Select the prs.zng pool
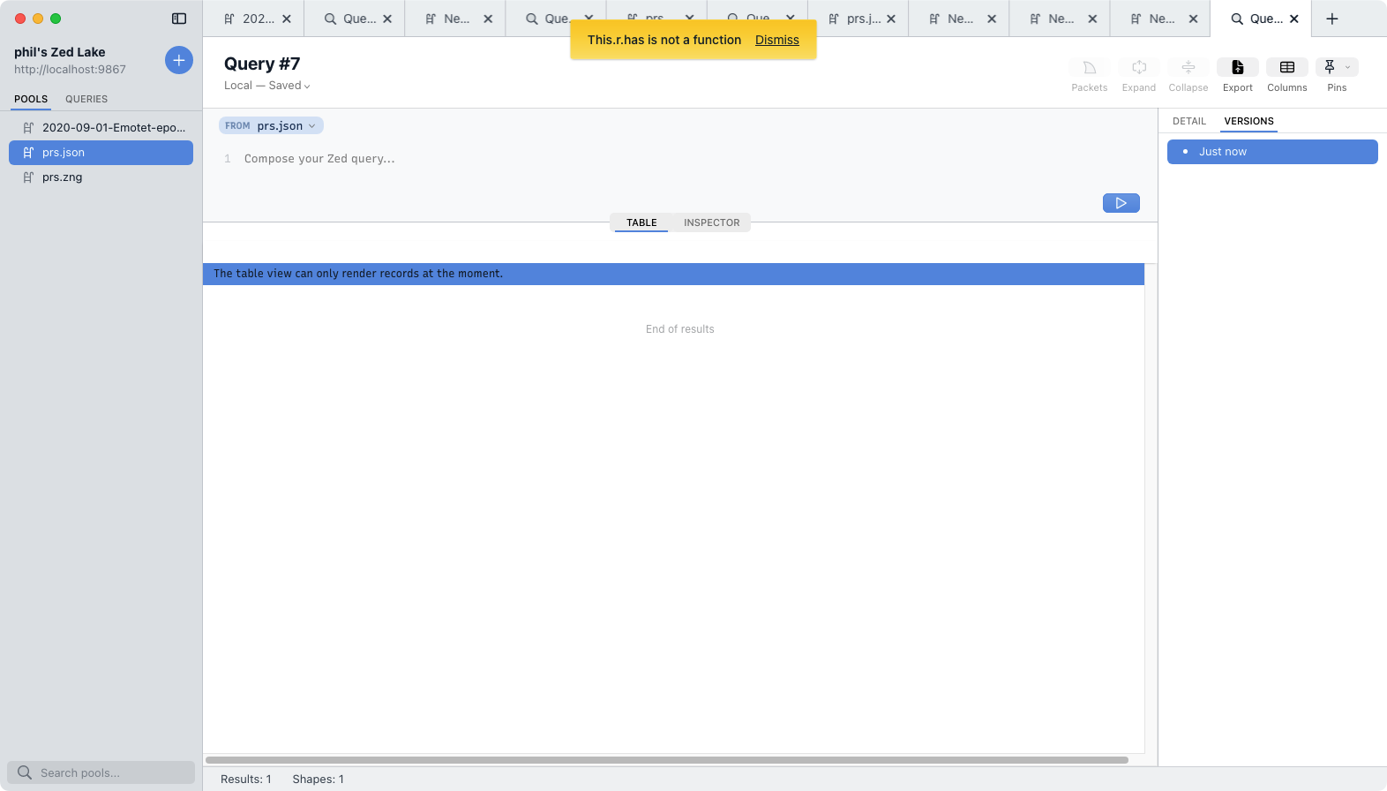The image size is (1387, 791). coord(101,177)
